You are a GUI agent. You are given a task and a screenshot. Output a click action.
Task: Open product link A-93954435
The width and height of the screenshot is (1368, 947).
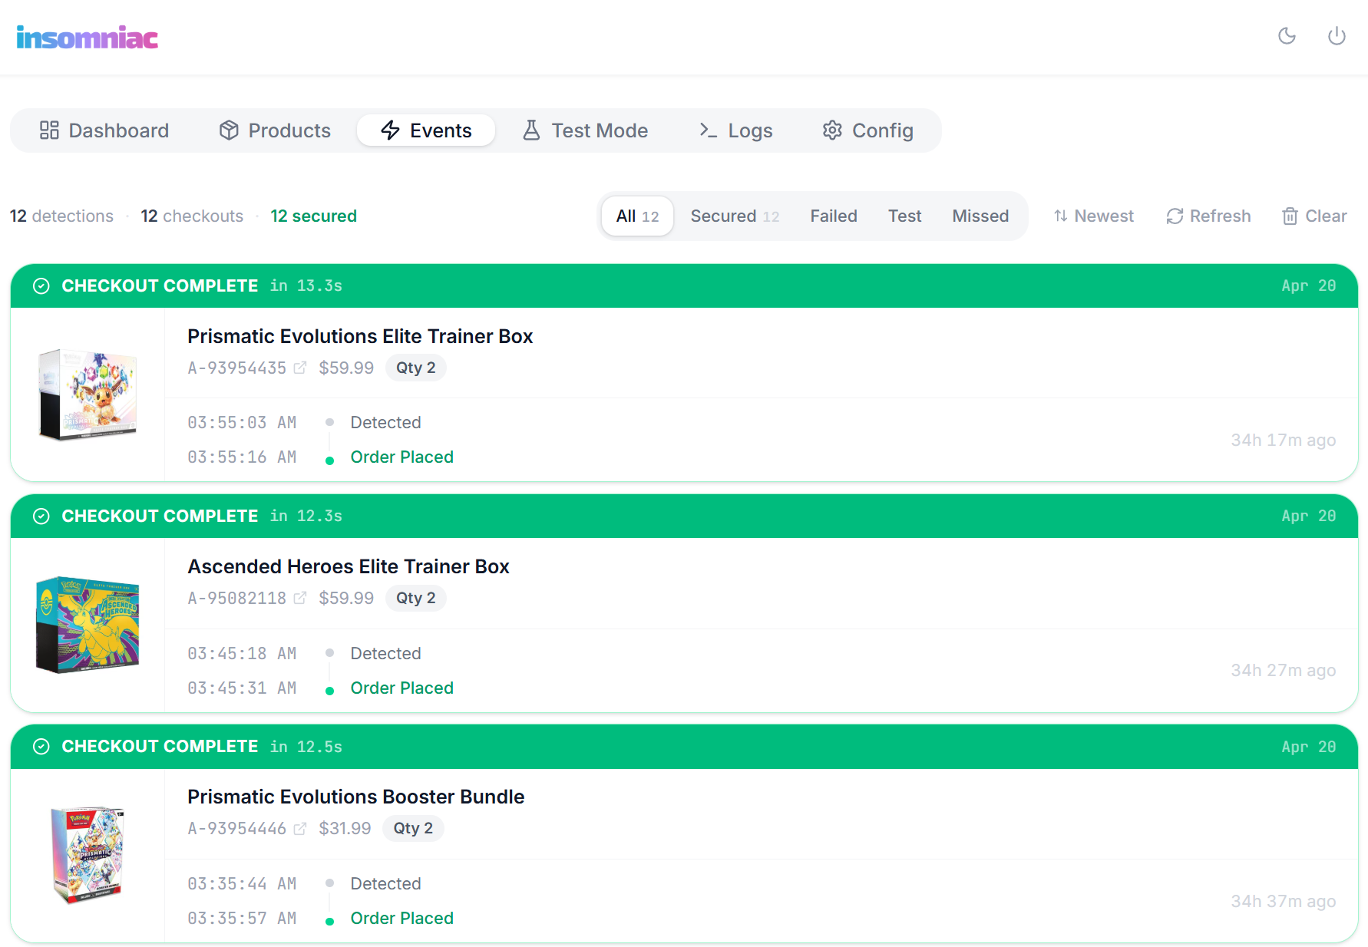pos(237,368)
